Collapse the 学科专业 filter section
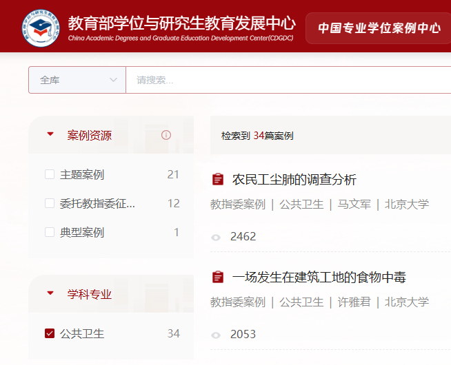Screen dimensions: 451x365 tap(50, 294)
